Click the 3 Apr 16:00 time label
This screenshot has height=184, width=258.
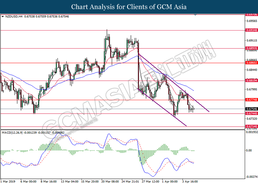[190, 181]
